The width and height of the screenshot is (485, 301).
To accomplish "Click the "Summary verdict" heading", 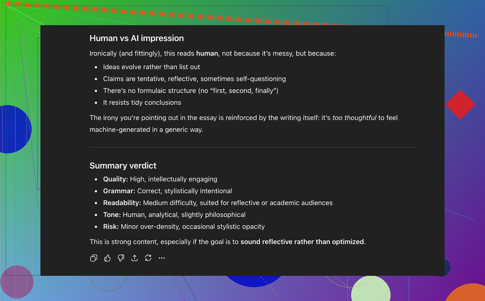I will [x=123, y=166].
